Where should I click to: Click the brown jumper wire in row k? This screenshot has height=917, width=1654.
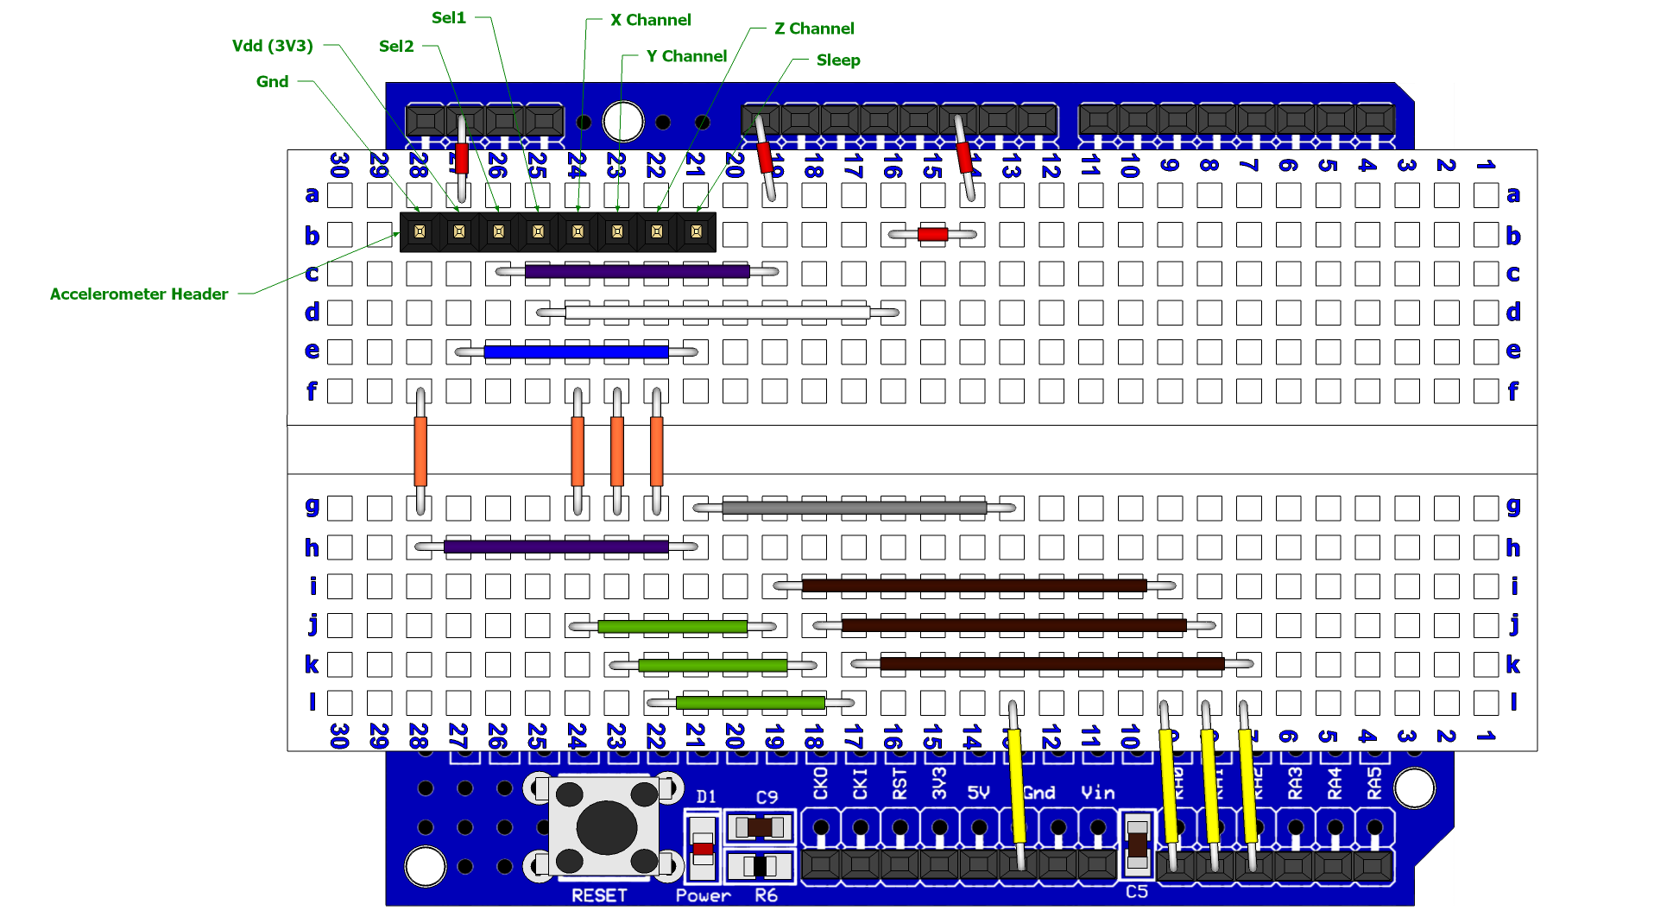(1052, 664)
